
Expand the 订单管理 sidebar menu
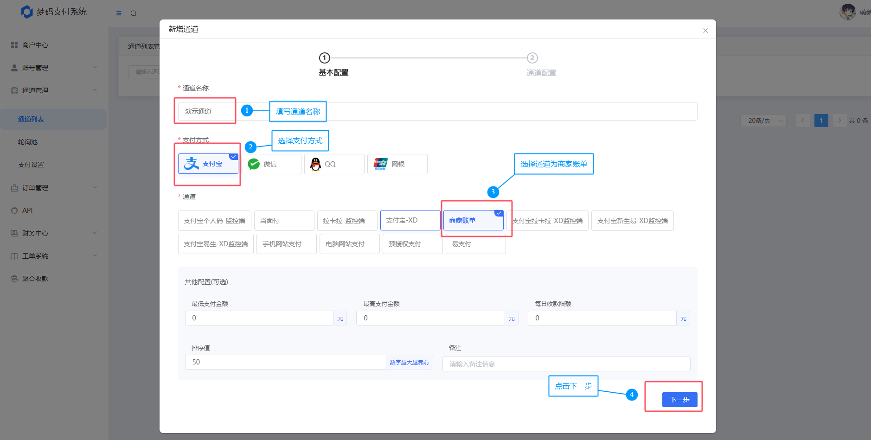click(53, 188)
